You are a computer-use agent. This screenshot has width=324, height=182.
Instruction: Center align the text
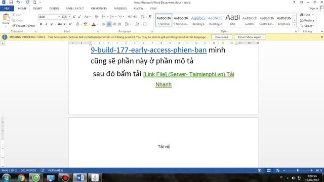109,24
